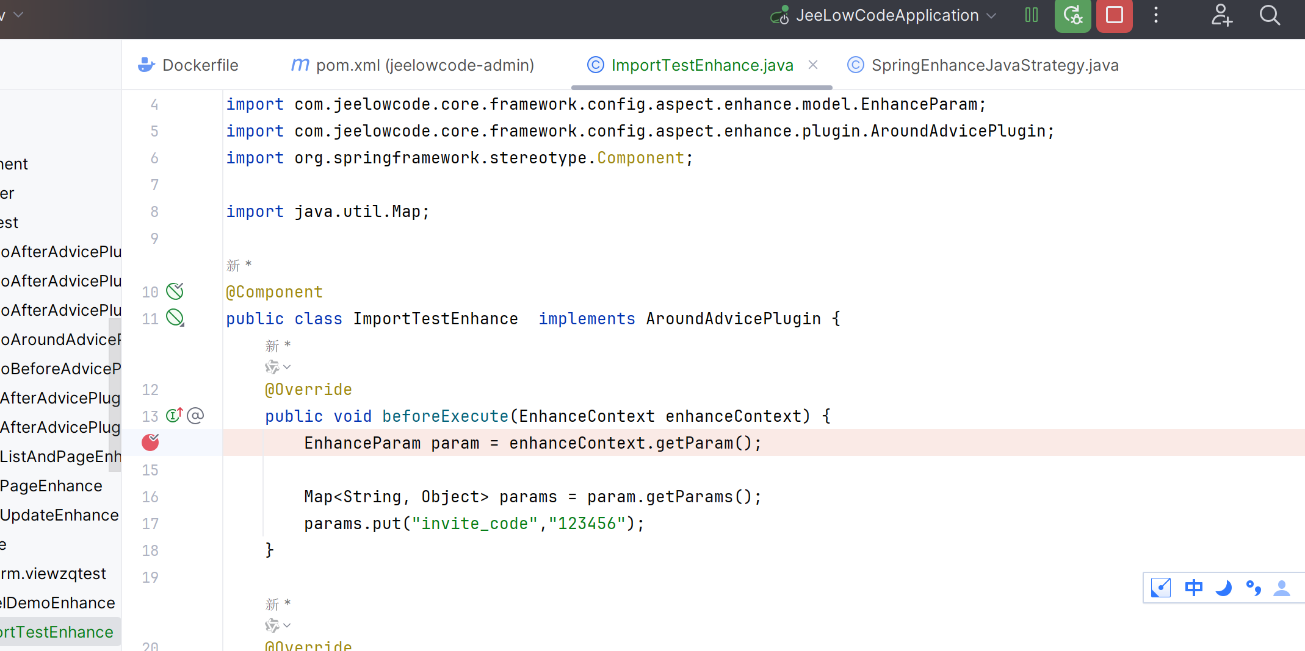Image resolution: width=1305 pixels, height=651 pixels.
Task: Click the add user collaboration icon
Action: click(1221, 15)
